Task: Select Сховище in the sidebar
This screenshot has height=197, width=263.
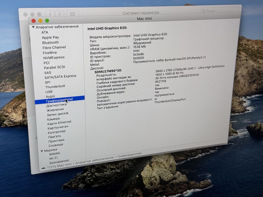Action: pos(56,145)
